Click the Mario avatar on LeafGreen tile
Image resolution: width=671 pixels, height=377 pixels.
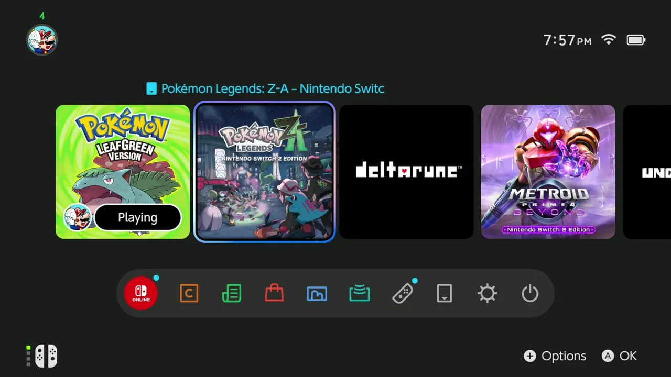pyautogui.click(x=78, y=217)
